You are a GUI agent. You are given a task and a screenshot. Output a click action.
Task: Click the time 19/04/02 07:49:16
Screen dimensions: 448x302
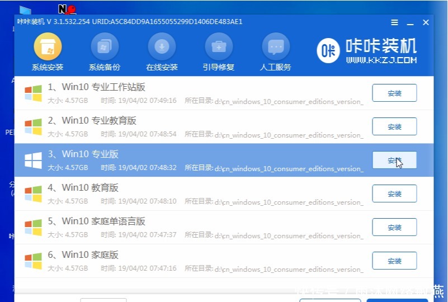point(148,101)
